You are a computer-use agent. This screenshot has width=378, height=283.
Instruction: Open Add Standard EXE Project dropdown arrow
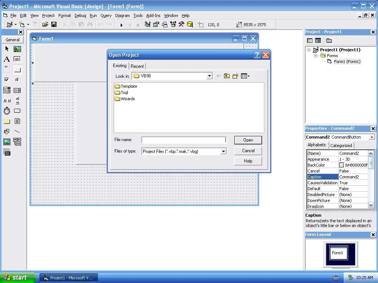pos(16,25)
